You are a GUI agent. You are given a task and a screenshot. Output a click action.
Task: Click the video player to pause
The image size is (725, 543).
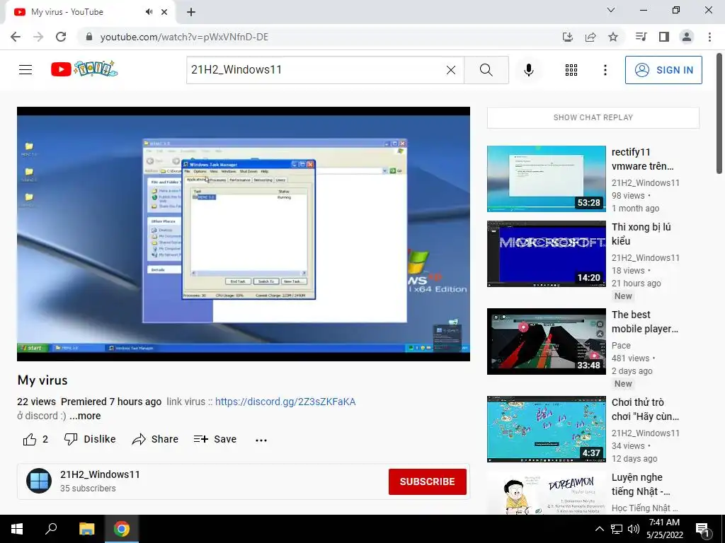(244, 233)
